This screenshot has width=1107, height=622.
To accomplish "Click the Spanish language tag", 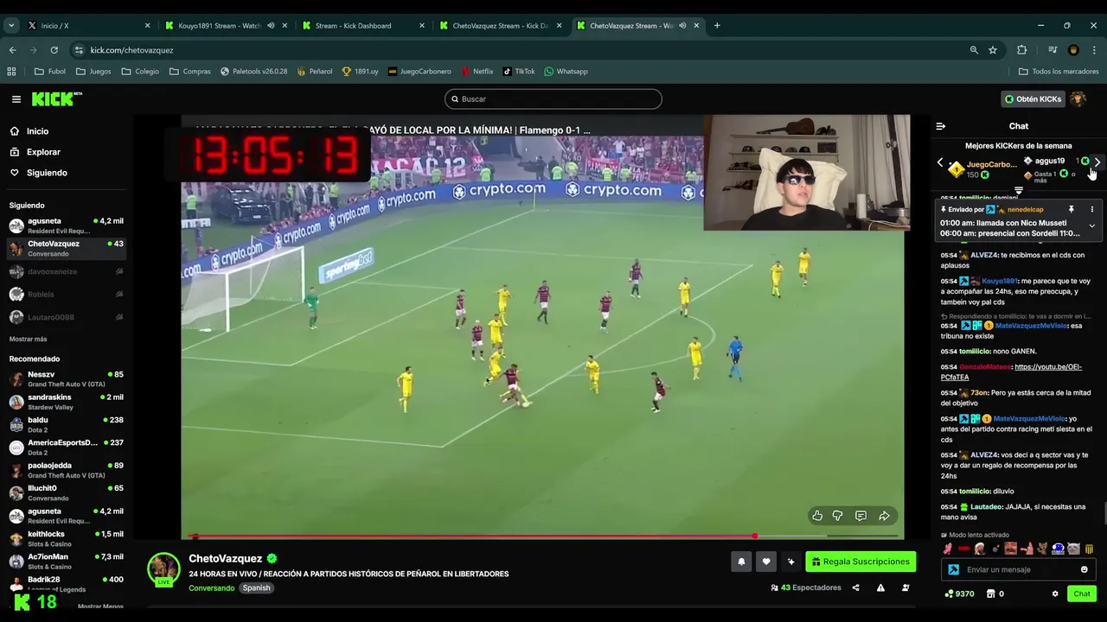I will pos(256,587).
